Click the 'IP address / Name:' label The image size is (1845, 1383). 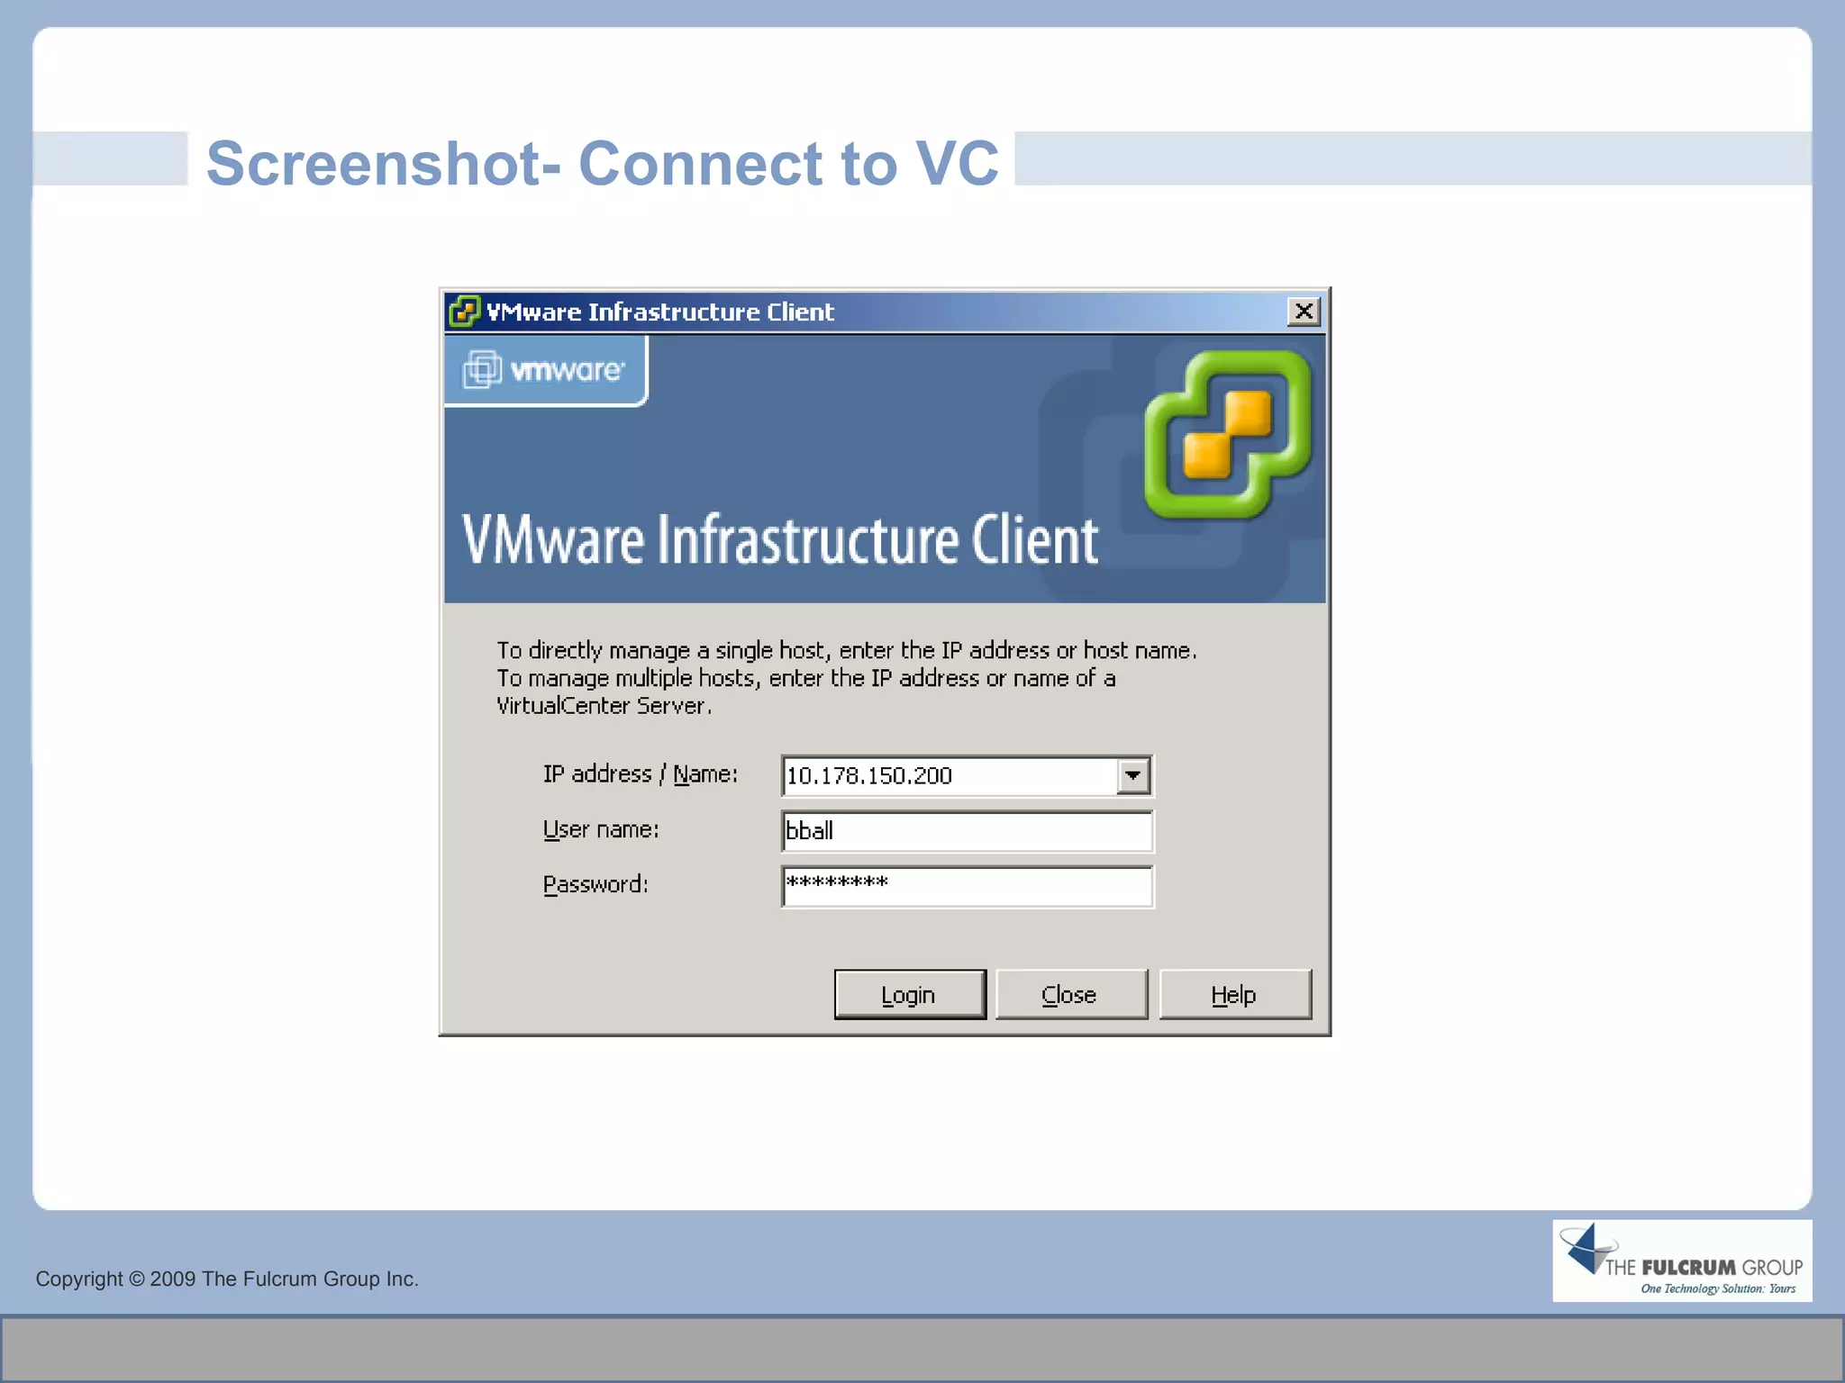[641, 774]
